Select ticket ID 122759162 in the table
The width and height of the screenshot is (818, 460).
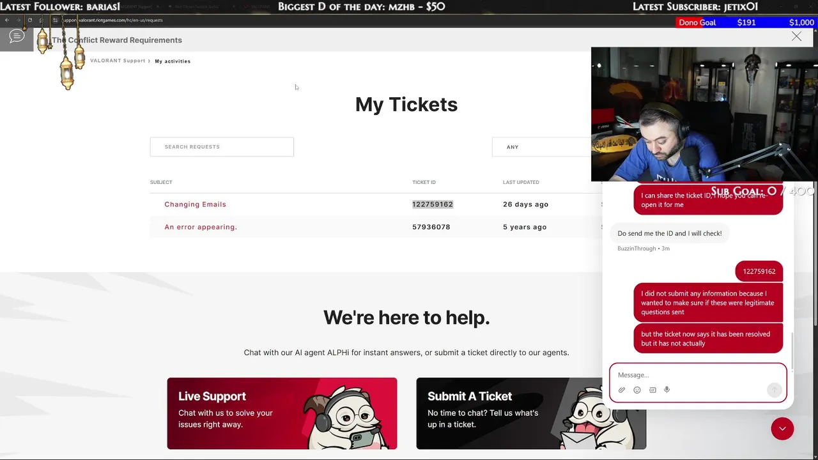(x=433, y=204)
